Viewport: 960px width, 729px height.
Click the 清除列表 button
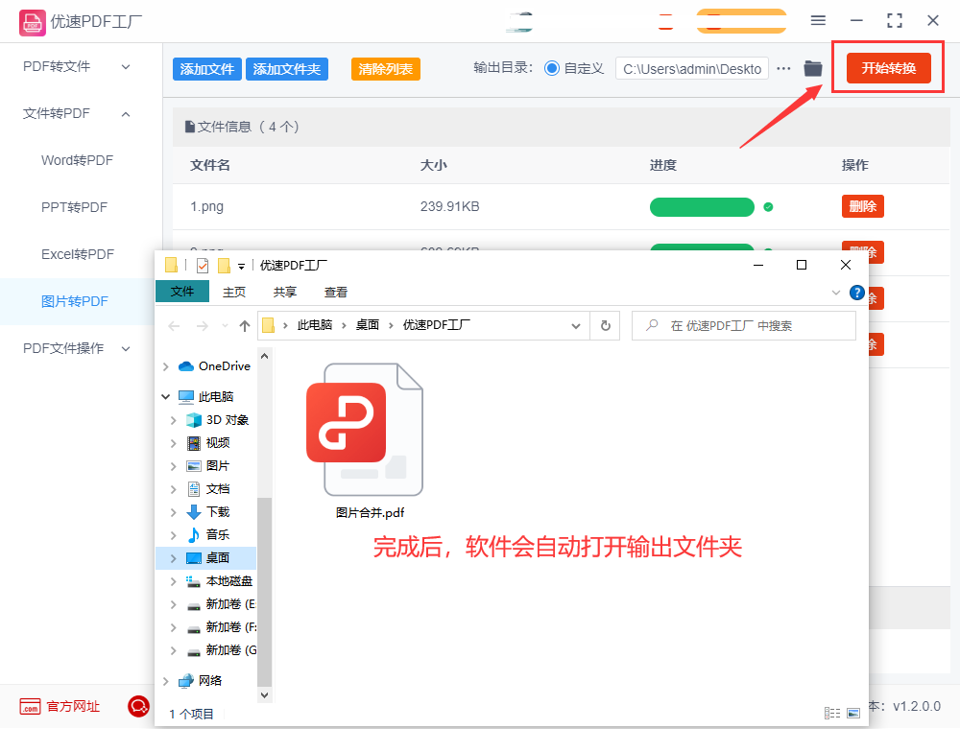[386, 69]
